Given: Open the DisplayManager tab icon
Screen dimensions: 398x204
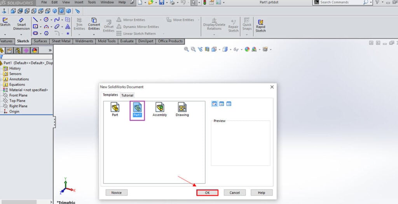Looking at the screenshot, I should pos(34,50).
